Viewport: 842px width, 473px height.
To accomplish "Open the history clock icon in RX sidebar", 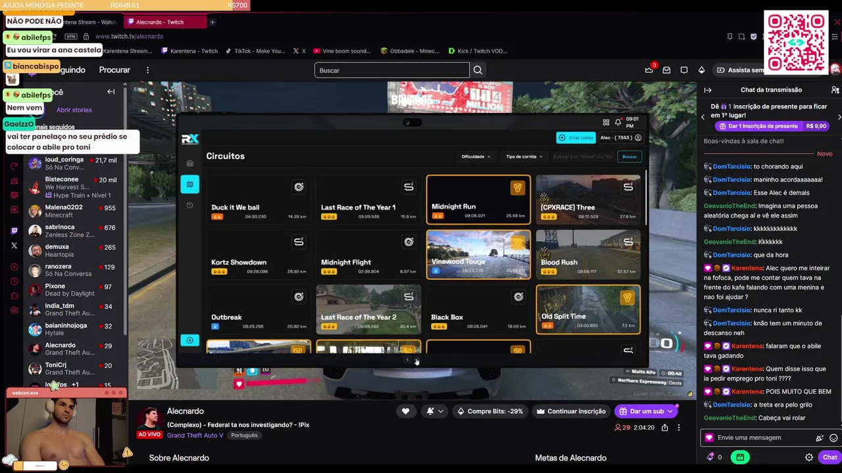I will click(189, 205).
